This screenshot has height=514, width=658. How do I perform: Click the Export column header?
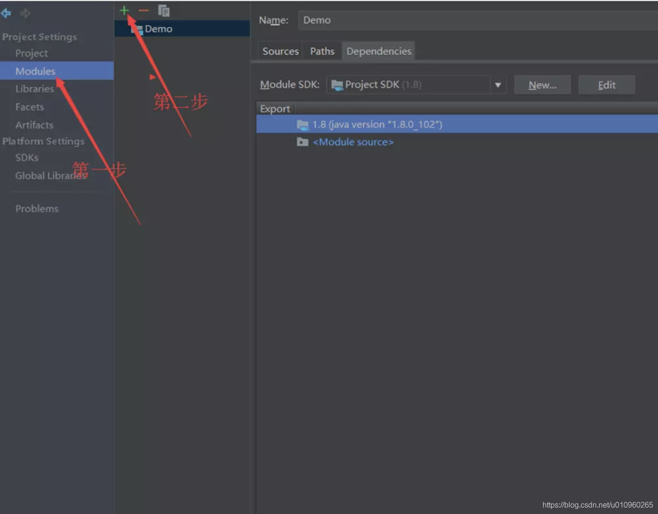275,109
